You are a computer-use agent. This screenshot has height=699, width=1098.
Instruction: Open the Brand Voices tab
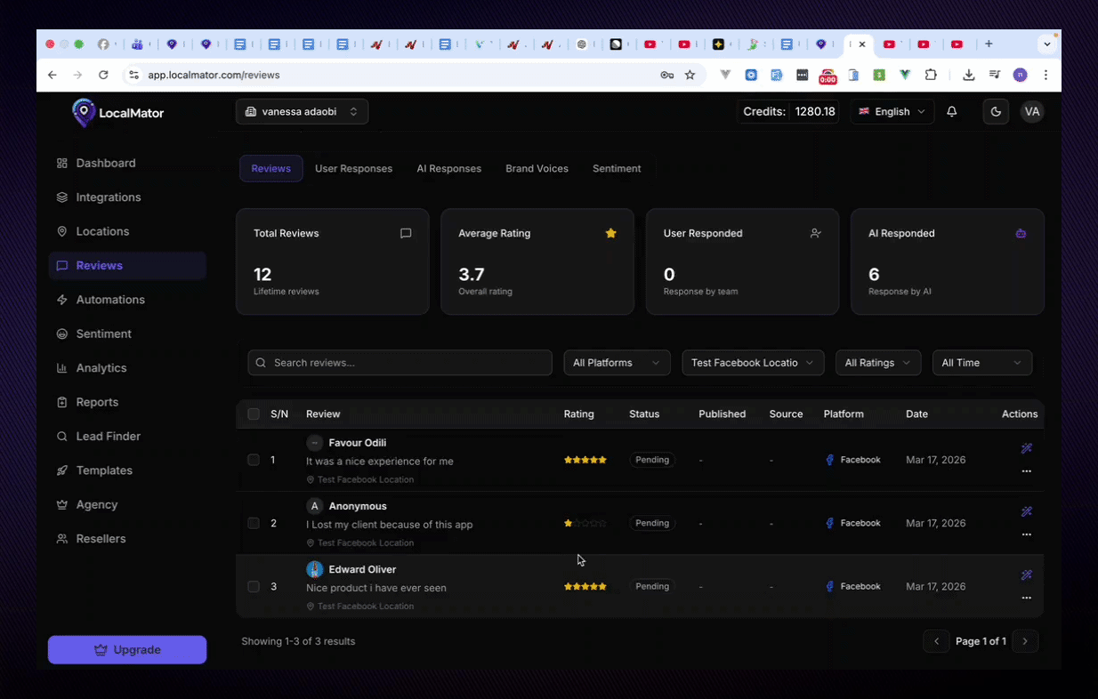click(537, 168)
